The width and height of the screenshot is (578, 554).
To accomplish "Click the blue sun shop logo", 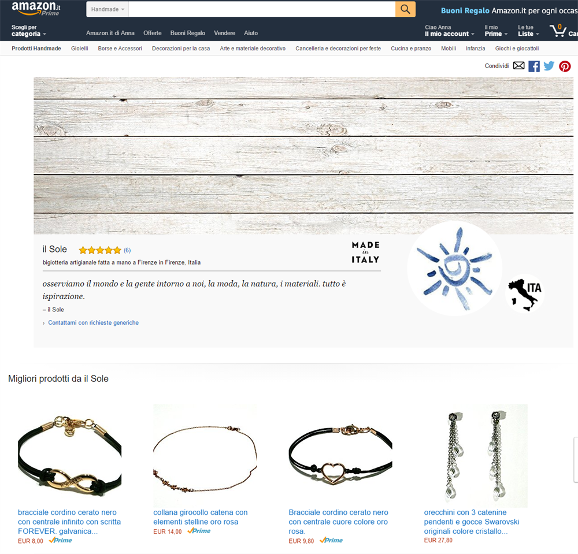I will pos(454,268).
